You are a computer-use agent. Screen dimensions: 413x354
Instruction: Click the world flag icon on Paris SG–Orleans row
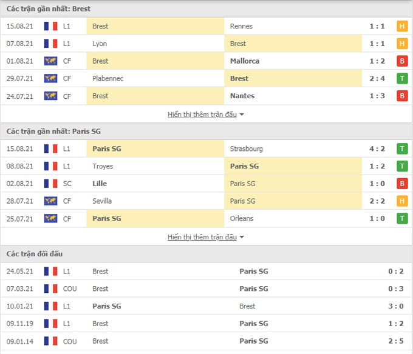point(50,218)
